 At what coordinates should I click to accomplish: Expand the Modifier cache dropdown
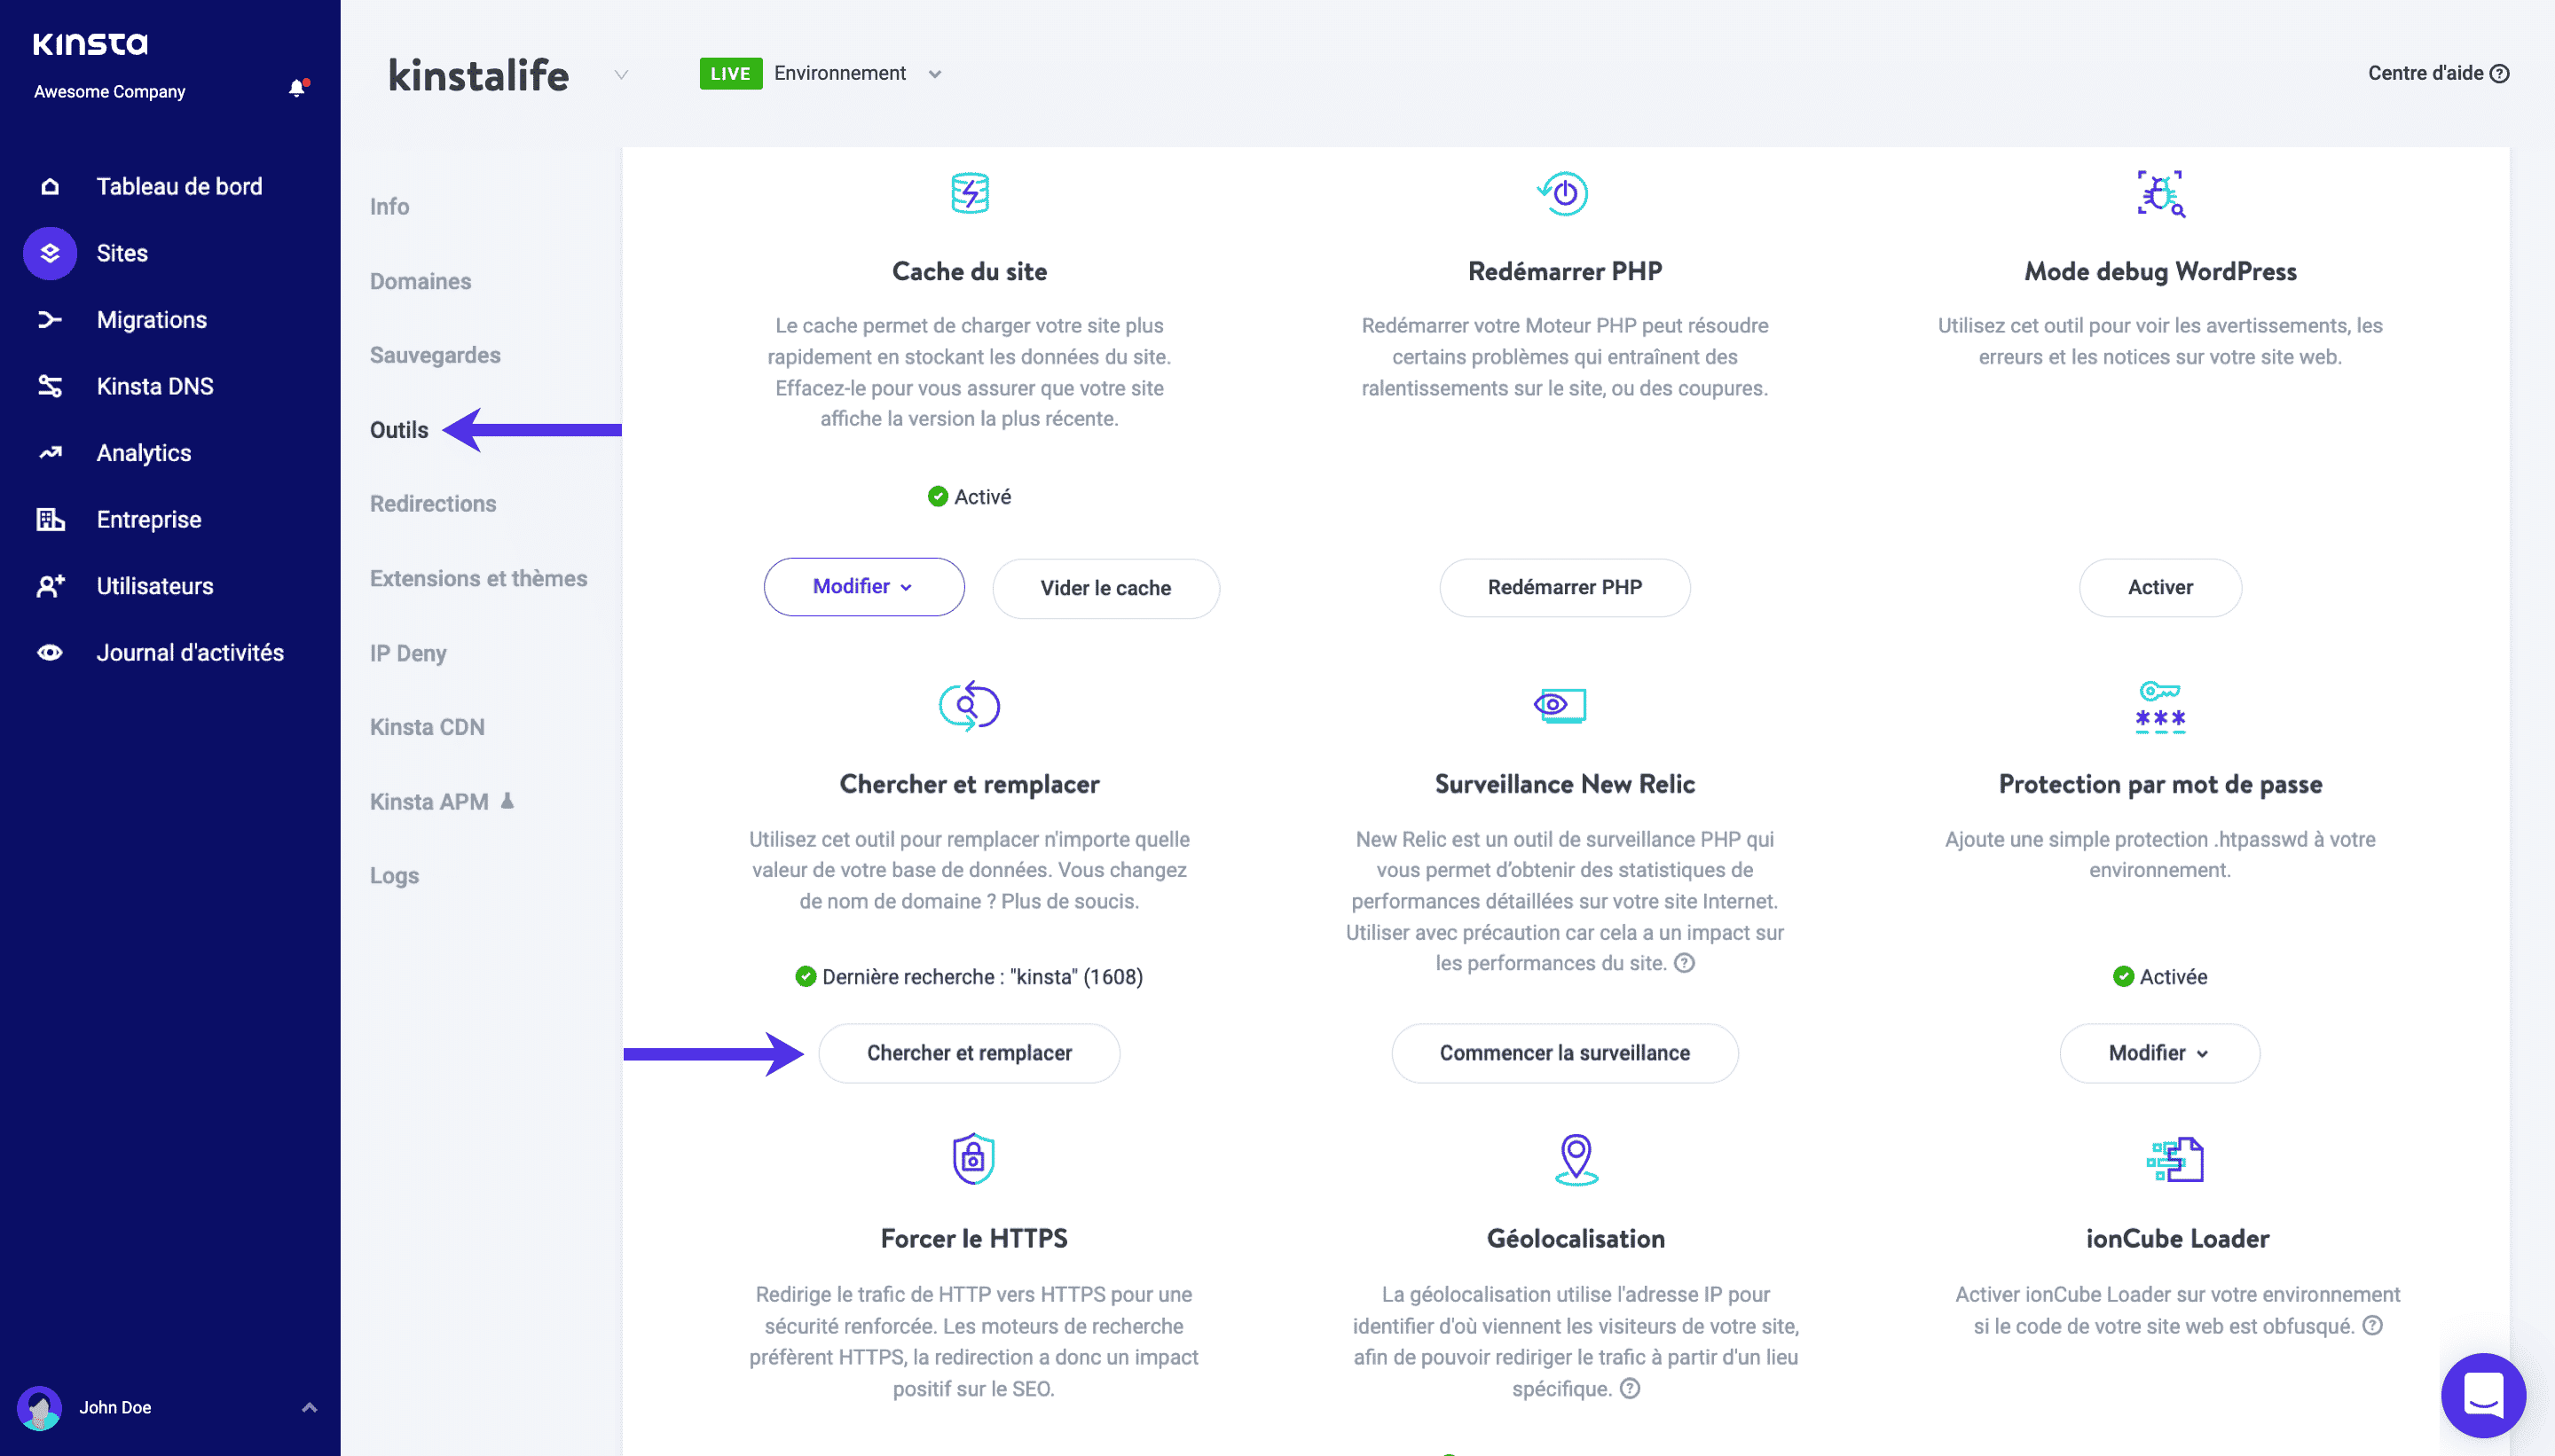click(861, 586)
